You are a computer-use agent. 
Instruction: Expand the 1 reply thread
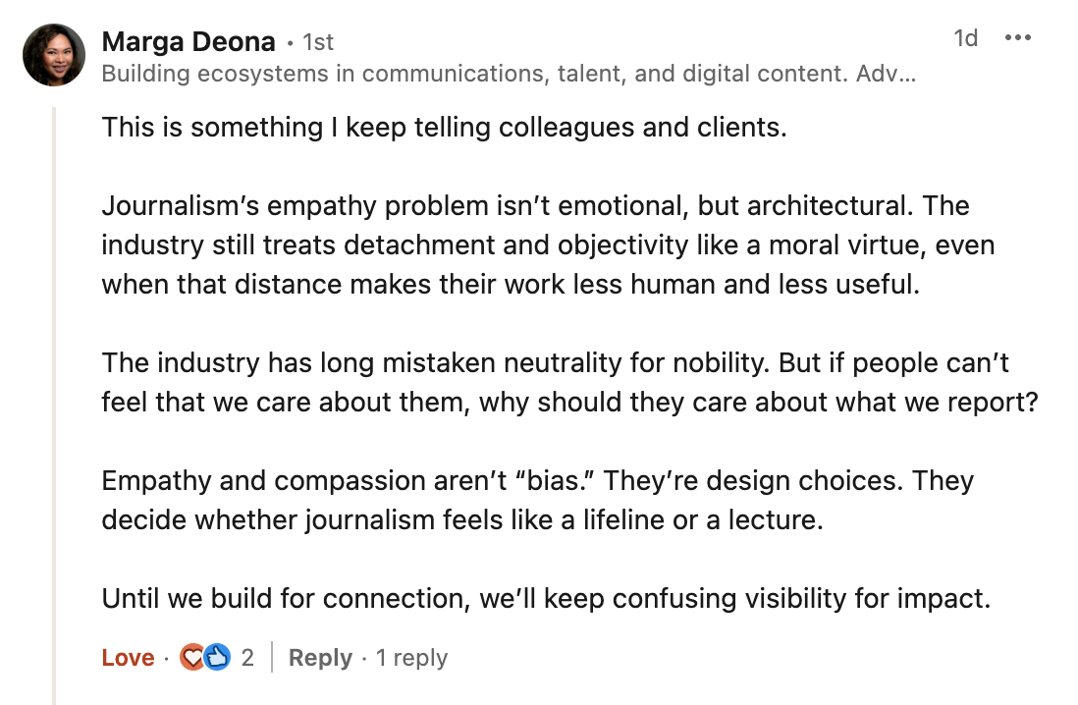coord(411,658)
